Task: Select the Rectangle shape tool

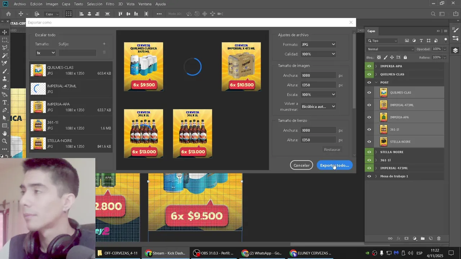Action: [5, 126]
